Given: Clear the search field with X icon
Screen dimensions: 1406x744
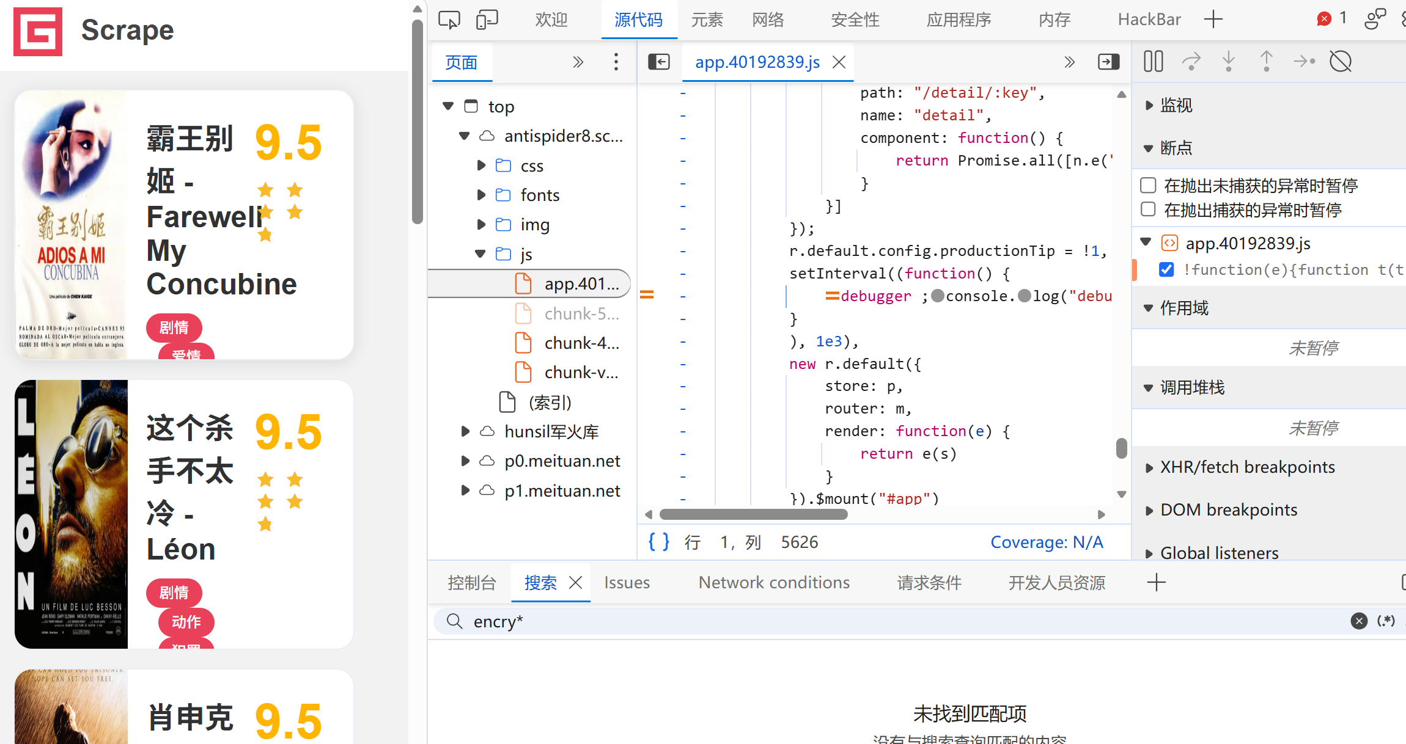Looking at the screenshot, I should pos(1359,621).
